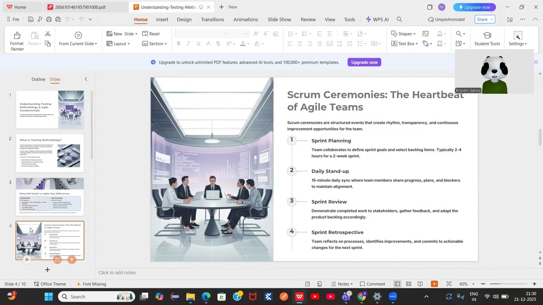Screen dimensions: 543x305
Task: Click the Cut scissors icon
Action: [x=48, y=34]
